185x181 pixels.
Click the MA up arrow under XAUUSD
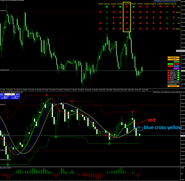coord(107,7)
